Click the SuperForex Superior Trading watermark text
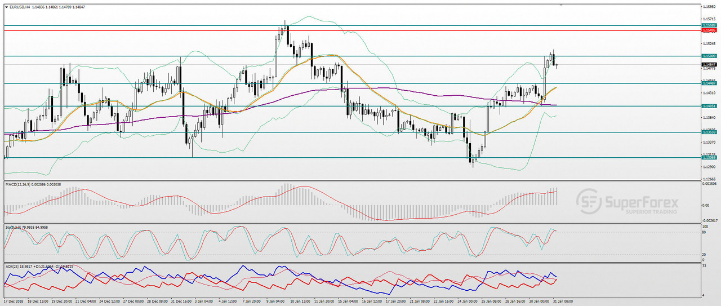This screenshot has height=306, width=721. [641, 203]
